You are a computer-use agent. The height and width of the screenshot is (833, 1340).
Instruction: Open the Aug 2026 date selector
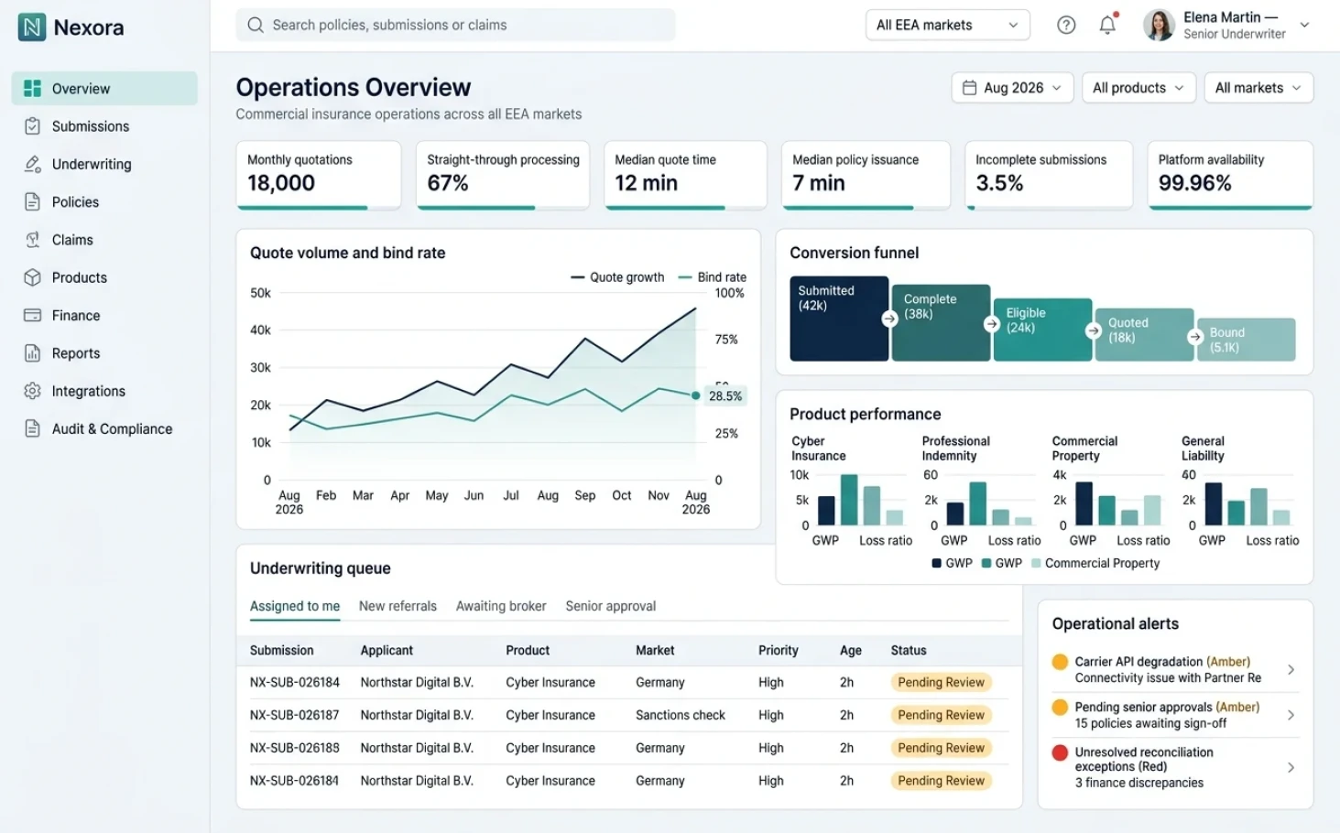[x=1012, y=88]
